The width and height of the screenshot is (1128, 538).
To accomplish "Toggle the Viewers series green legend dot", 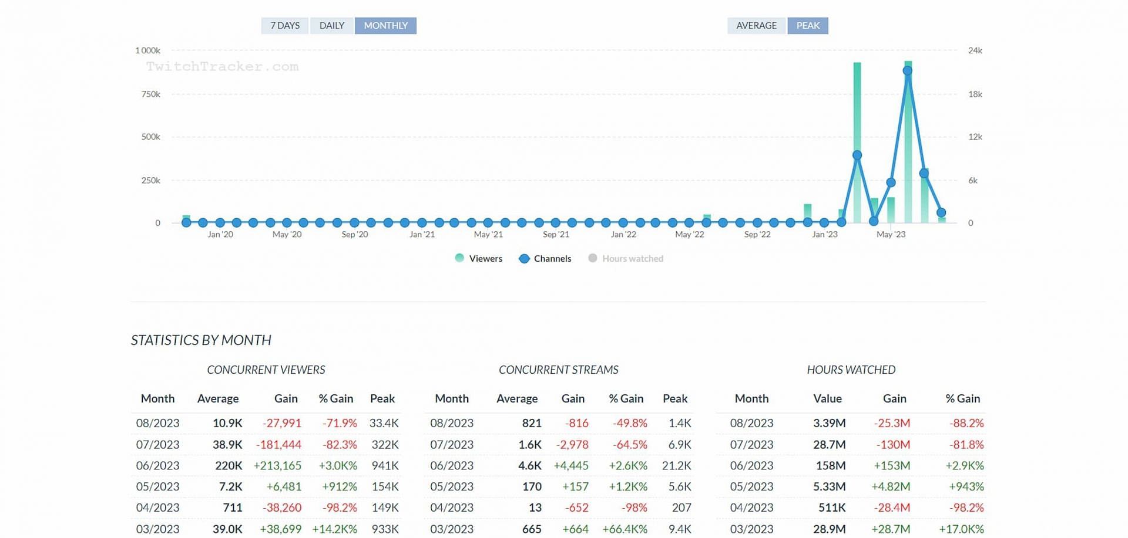I will coord(459,258).
